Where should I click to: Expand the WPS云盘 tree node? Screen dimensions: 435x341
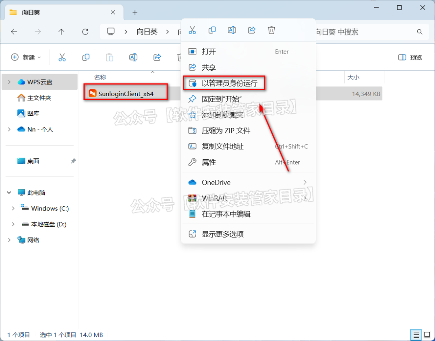point(9,82)
